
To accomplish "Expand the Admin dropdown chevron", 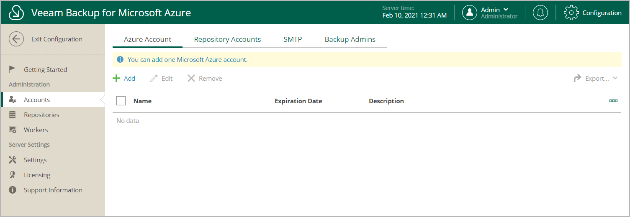I will 506,10.
